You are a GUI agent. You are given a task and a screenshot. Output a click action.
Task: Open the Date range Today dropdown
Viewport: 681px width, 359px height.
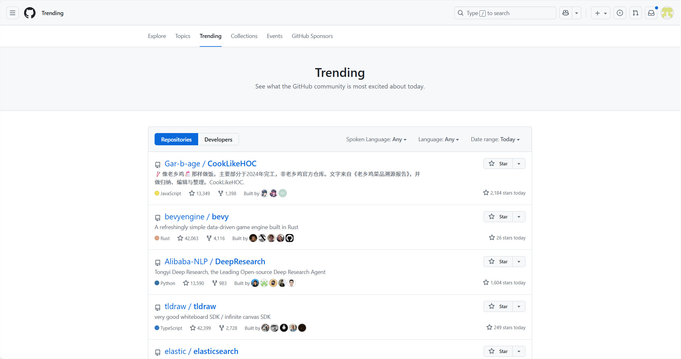tap(495, 139)
